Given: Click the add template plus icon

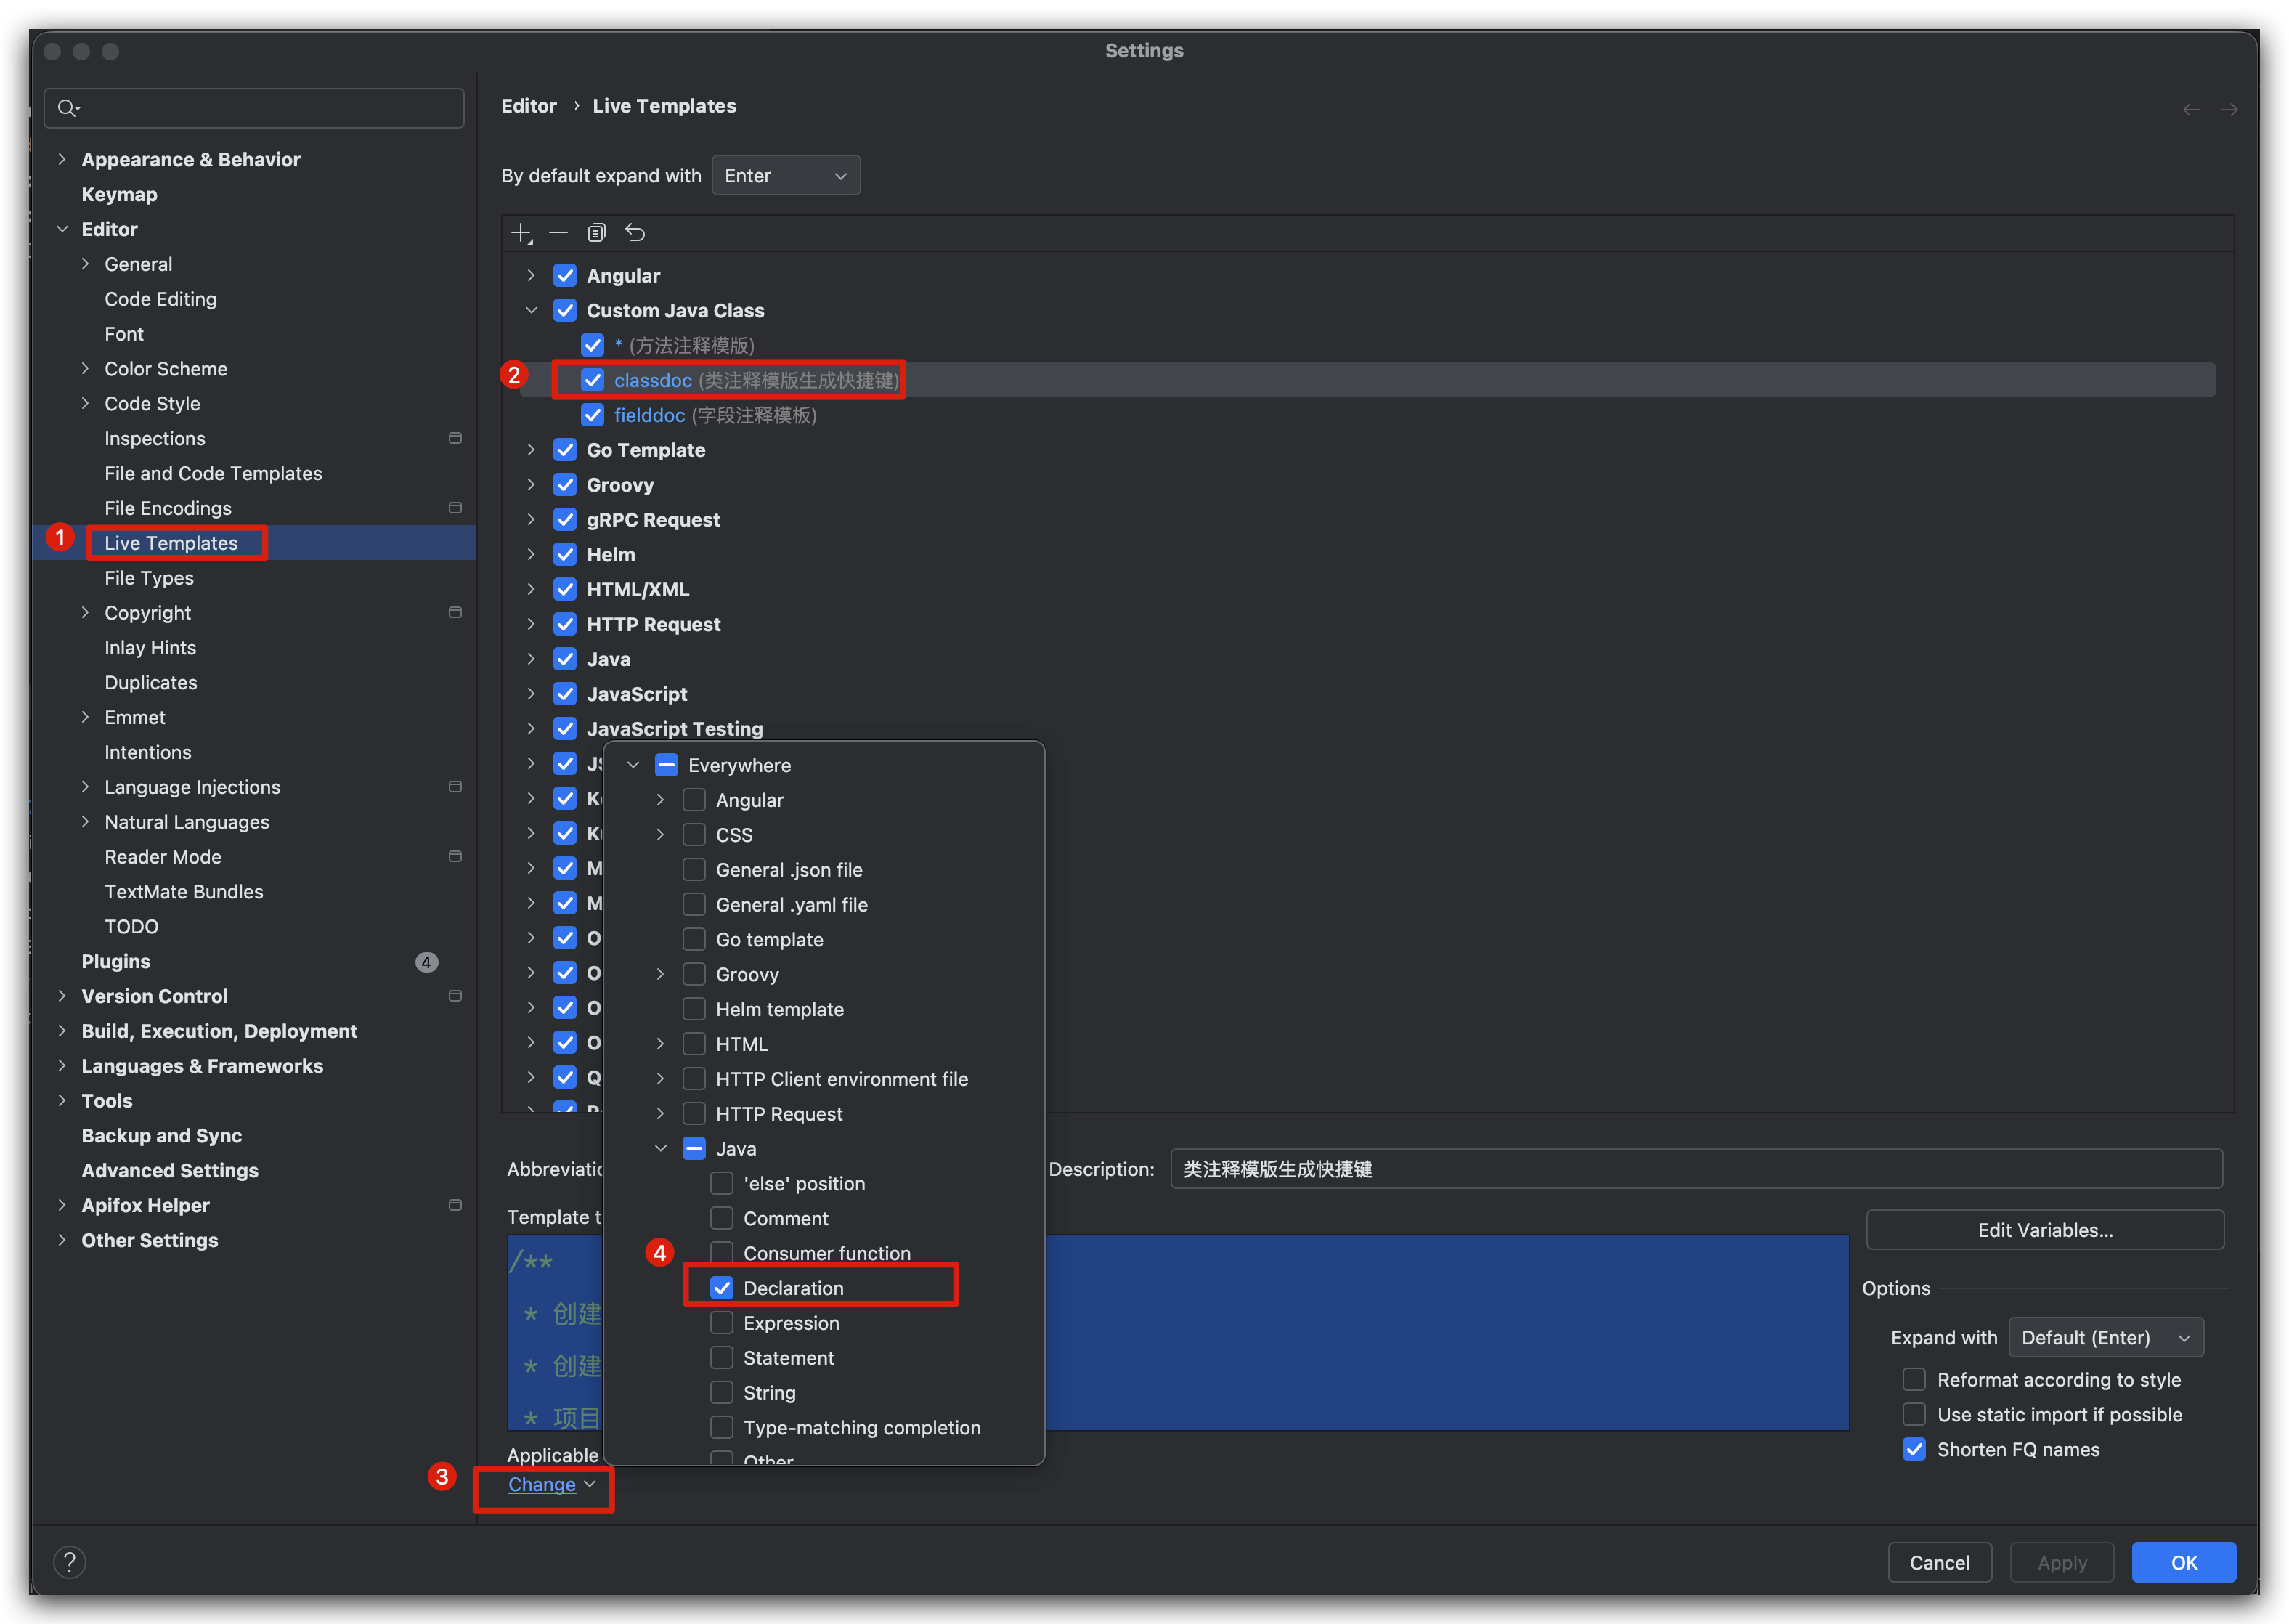Looking at the screenshot, I should (x=521, y=233).
